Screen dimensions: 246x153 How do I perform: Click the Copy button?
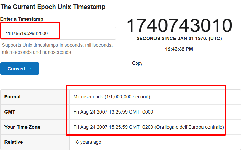(x=137, y=63)
